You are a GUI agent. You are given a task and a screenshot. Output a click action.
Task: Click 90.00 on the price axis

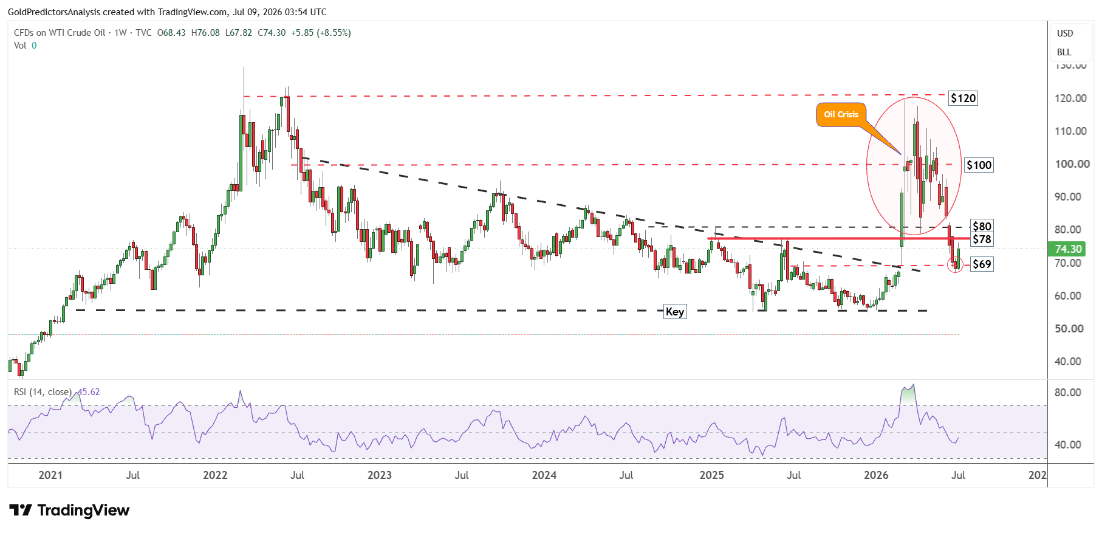(x=1068, y=197)
